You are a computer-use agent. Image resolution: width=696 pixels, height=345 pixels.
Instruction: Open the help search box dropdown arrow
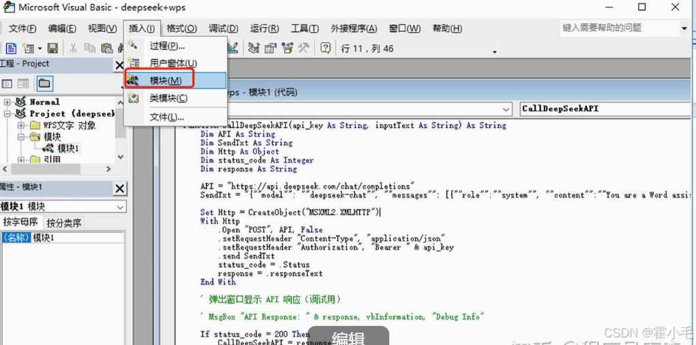coord(684,29)
